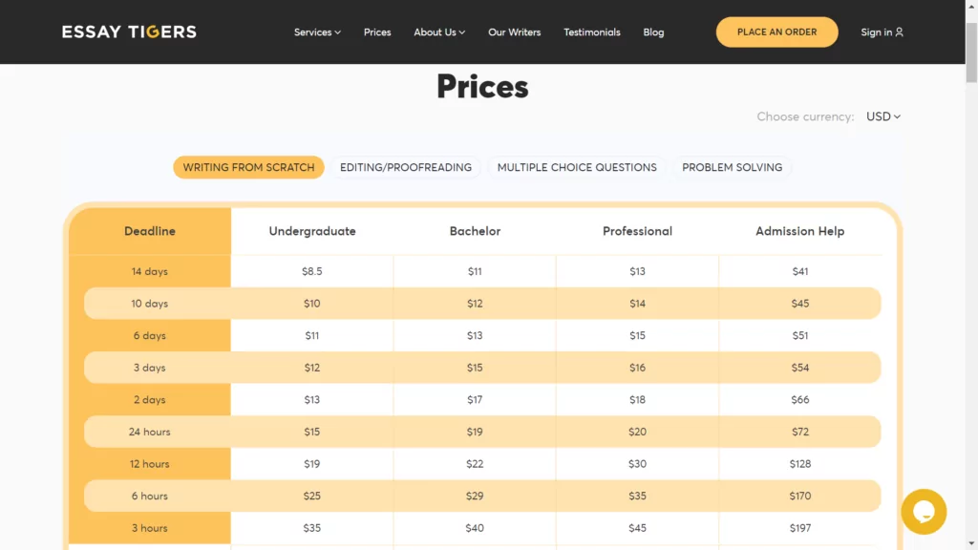The width and height of the screenshot is (978, 550).
Task: Click the page vertical scrollbar thumb
Action: (x=971, y=53)
